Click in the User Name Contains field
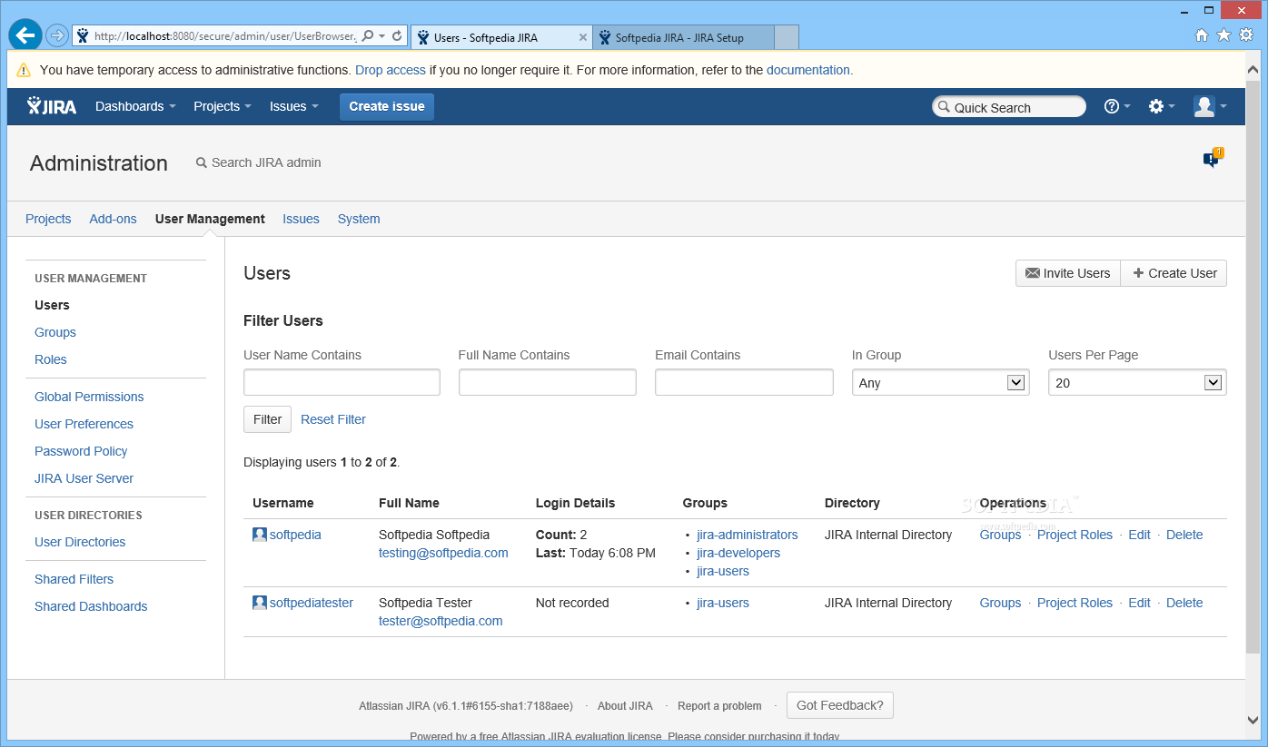This screenshot has height=747, width=1268. [342, 382]
